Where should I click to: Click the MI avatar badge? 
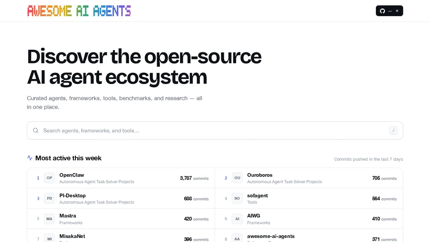point(49,238)
